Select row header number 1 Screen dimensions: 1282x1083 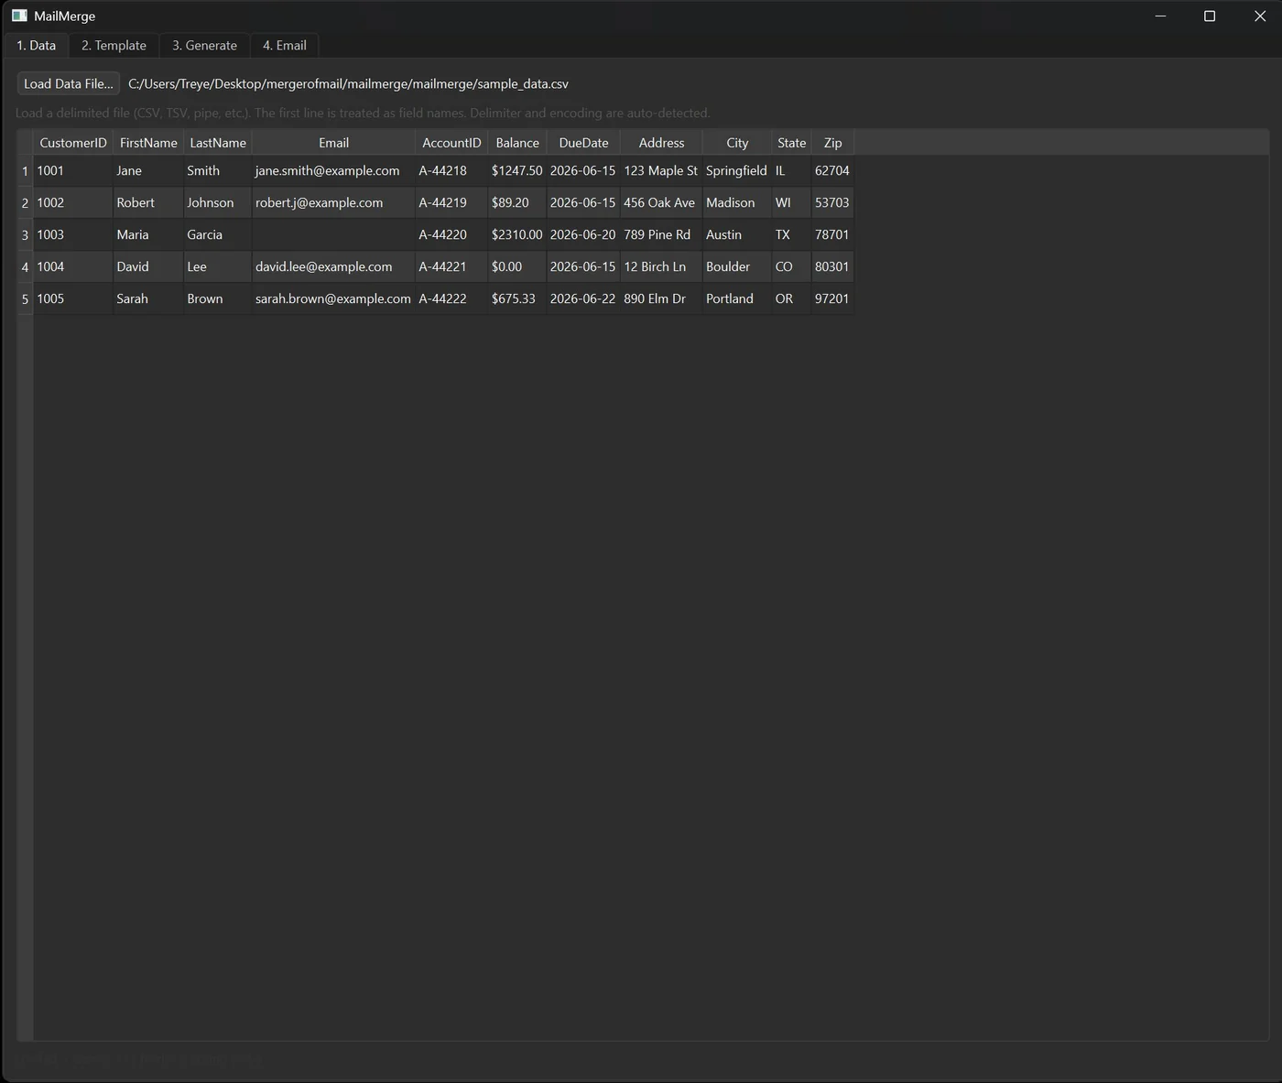[x=25, y=171]
